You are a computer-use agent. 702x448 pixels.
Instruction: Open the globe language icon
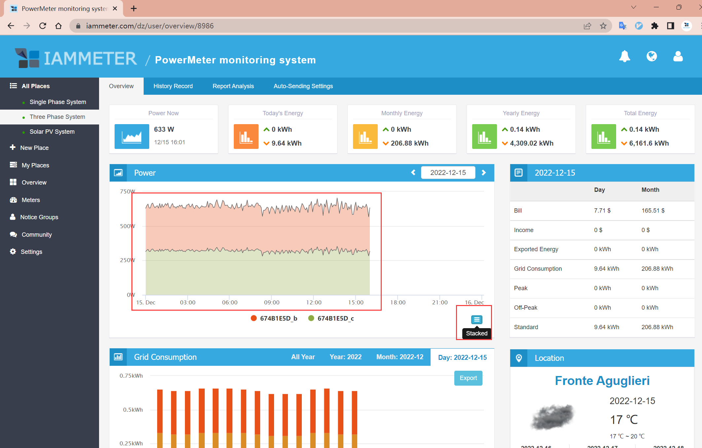pyautogui.click(x=651, y=56)
